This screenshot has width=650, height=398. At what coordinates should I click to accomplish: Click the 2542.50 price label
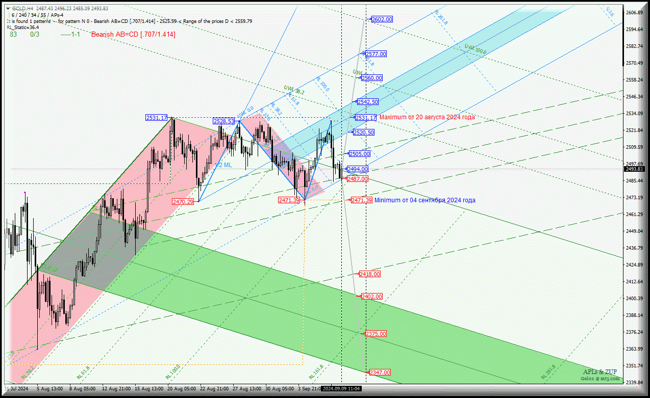(367, 102)
